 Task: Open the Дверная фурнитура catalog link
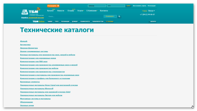point(29,48)
